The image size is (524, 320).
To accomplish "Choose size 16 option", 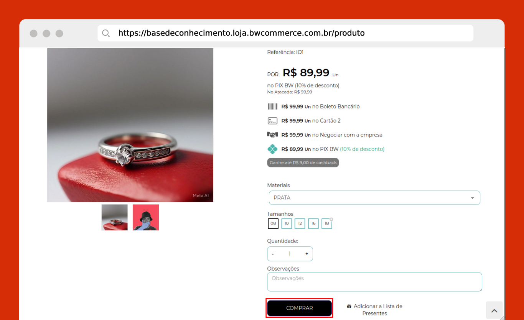I will point(313,223).
